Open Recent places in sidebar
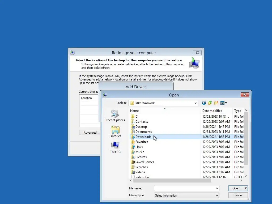272x204 pixels. coord(115,116)
